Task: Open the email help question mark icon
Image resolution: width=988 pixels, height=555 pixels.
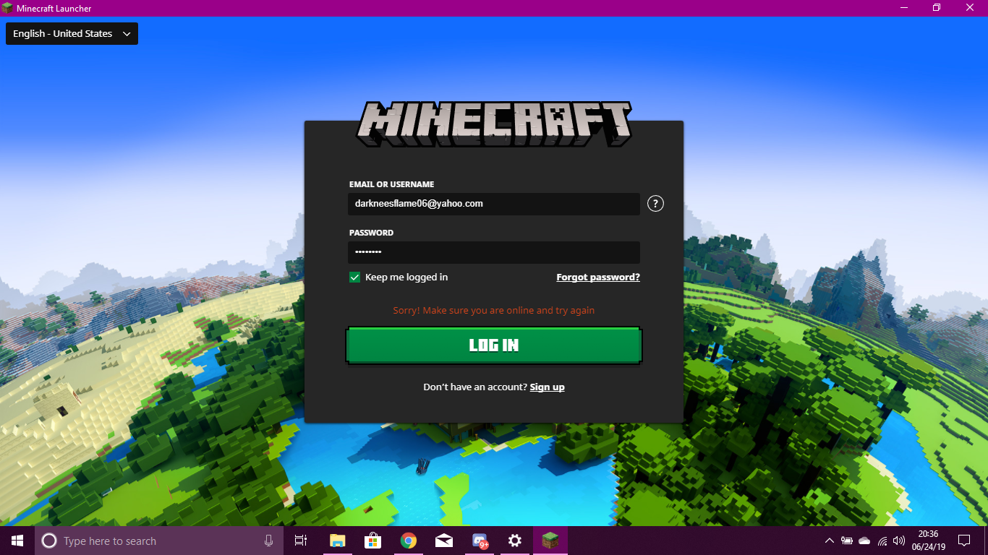Action: point(655,204)
